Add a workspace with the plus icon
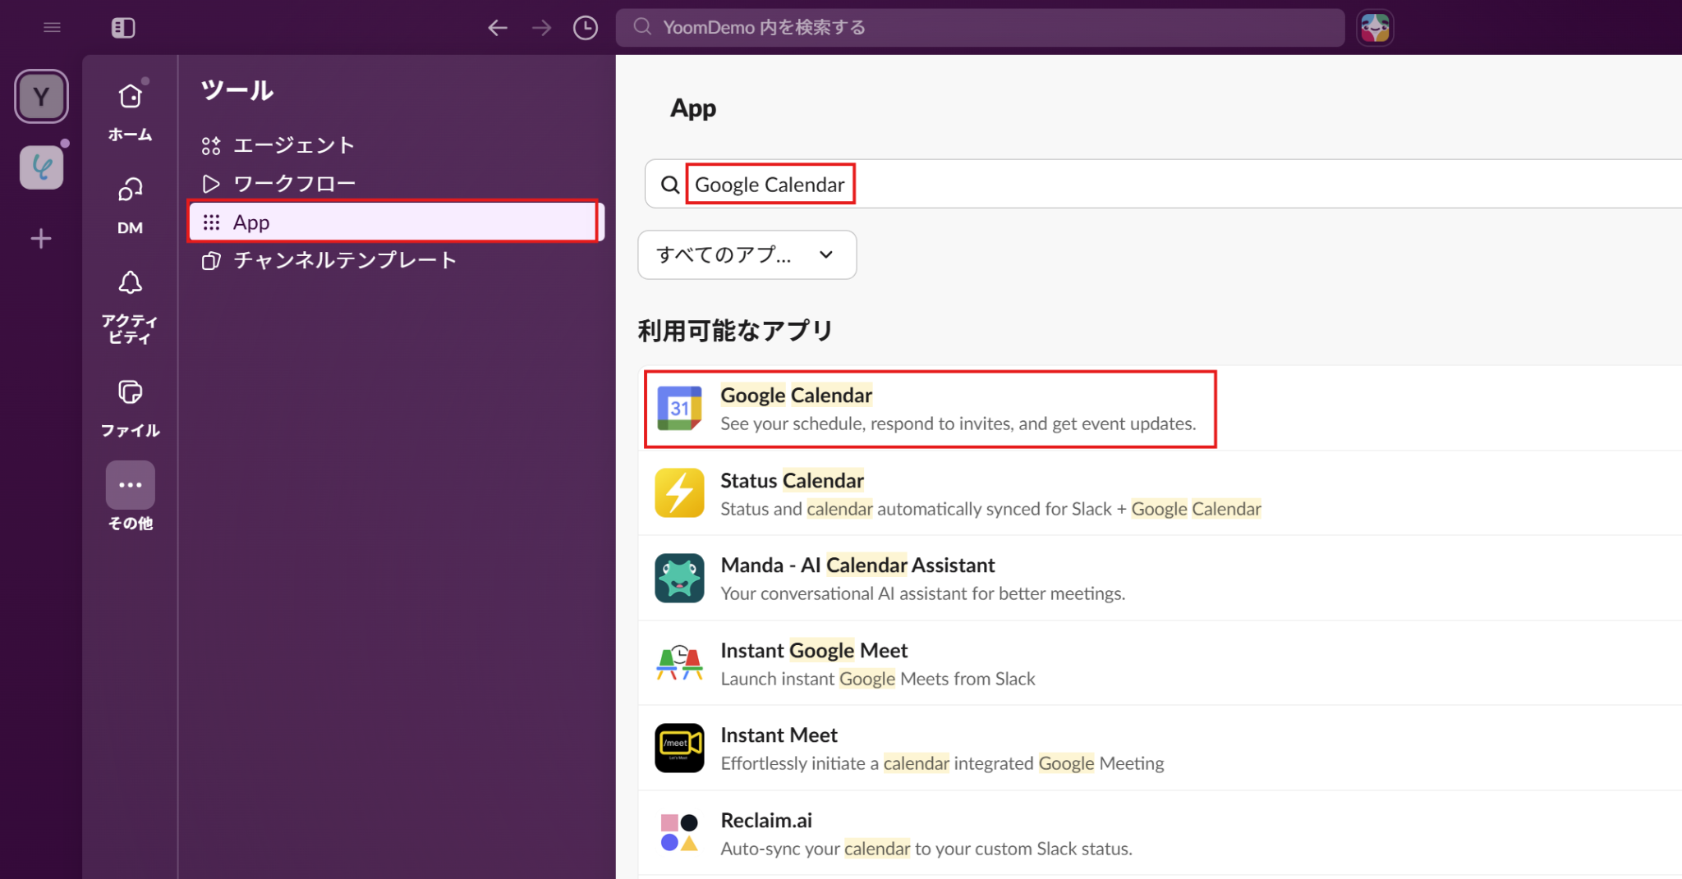The image size is (1682, 879). (41, 239)
